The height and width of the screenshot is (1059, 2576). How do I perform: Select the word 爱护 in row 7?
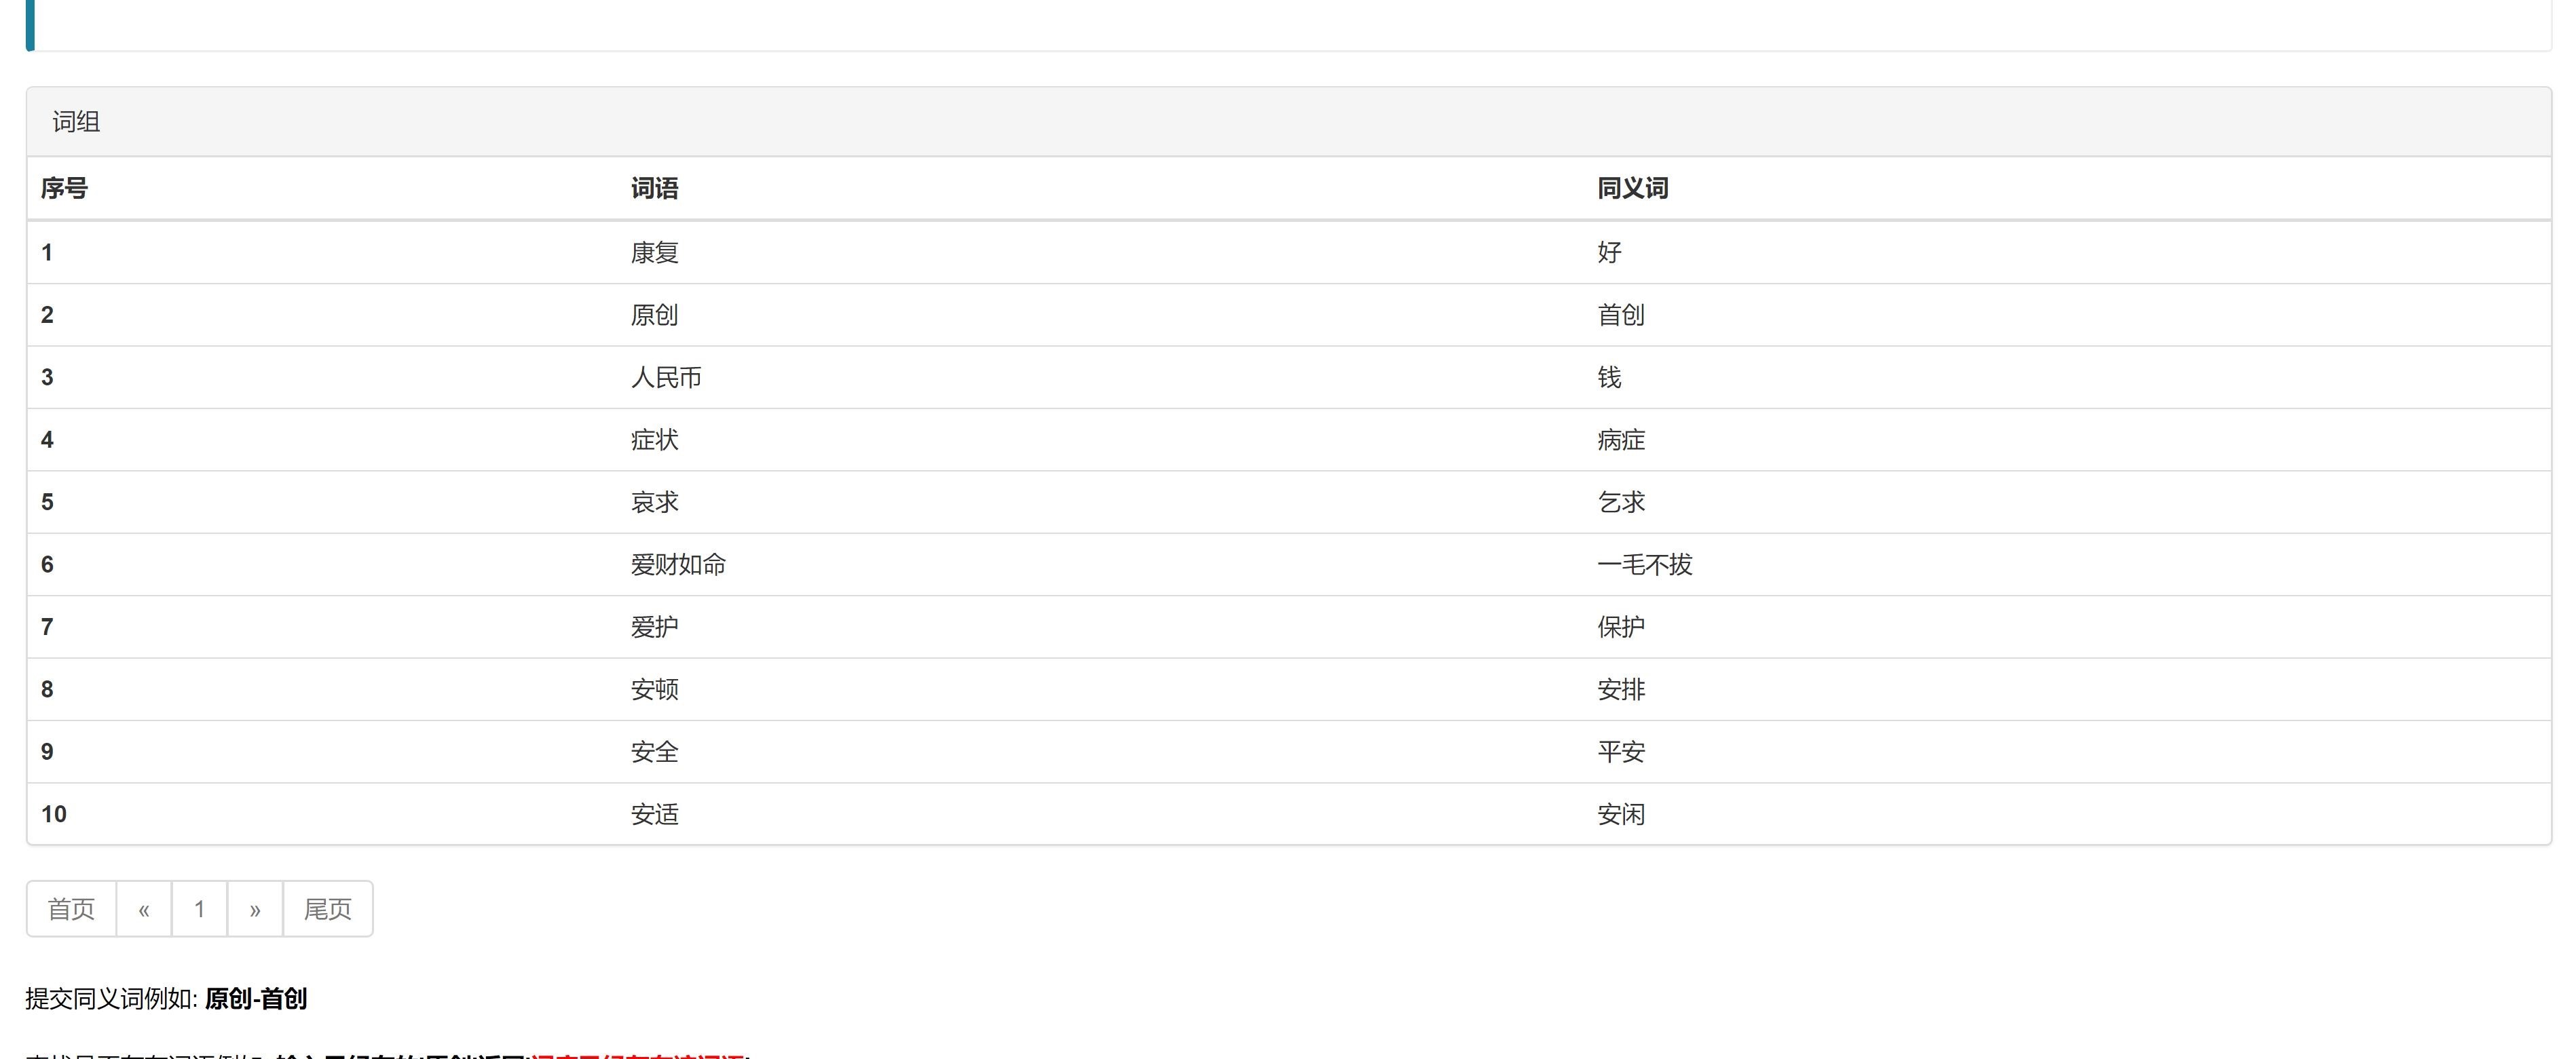click(x=654, y=628)
